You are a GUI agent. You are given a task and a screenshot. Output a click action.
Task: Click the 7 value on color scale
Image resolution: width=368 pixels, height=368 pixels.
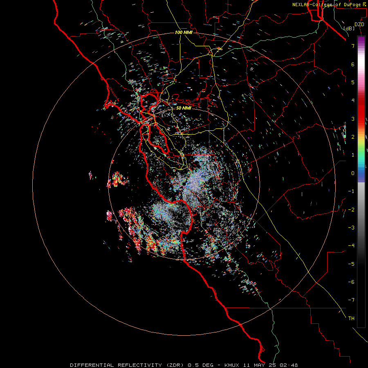pos(353,46)
